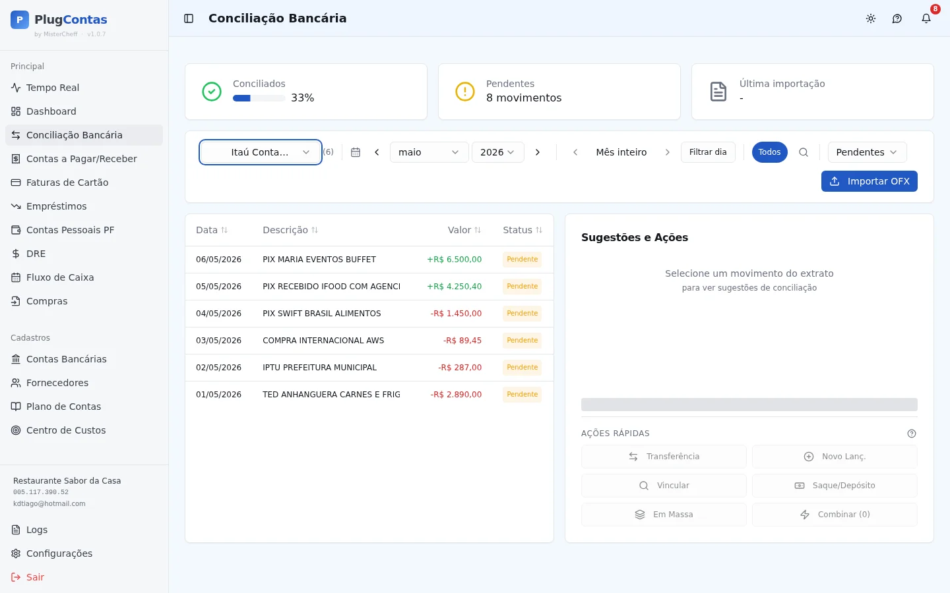Open the Itaú Conta account dropdown
950x593 pixels.
(x=261, y=152)
